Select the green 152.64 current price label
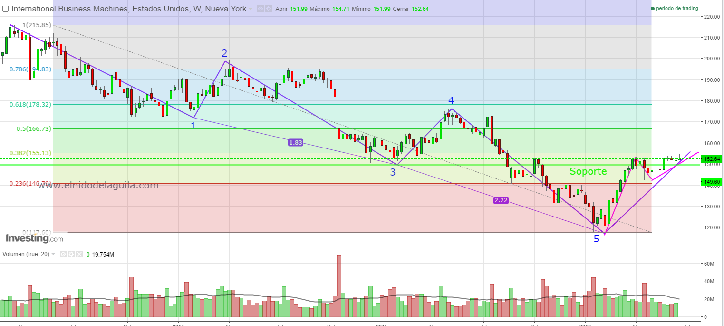Screen dimensions: 724x326 click(711, 158)
